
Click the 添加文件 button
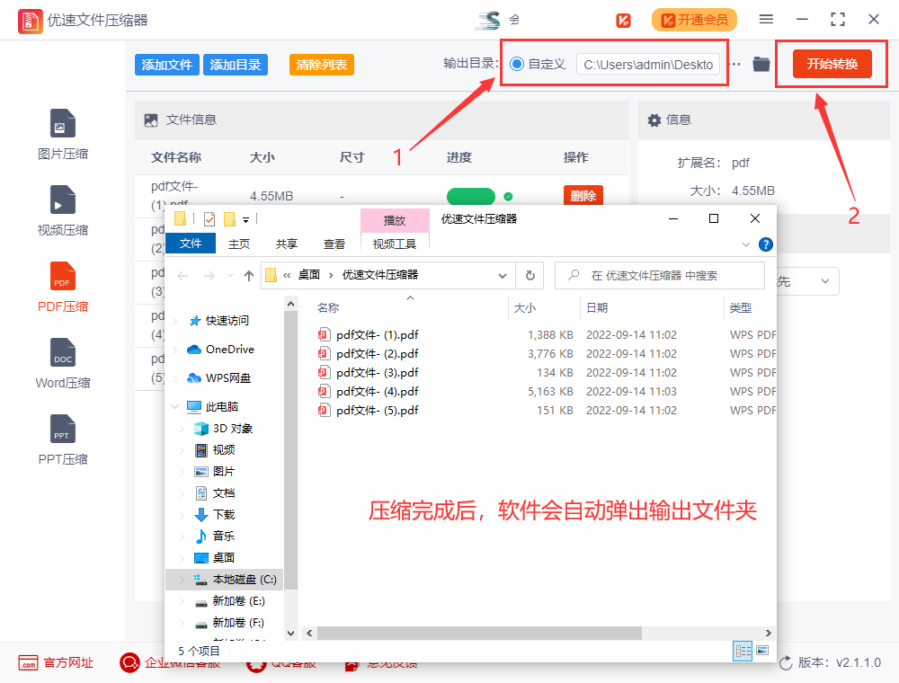(167, 65)
